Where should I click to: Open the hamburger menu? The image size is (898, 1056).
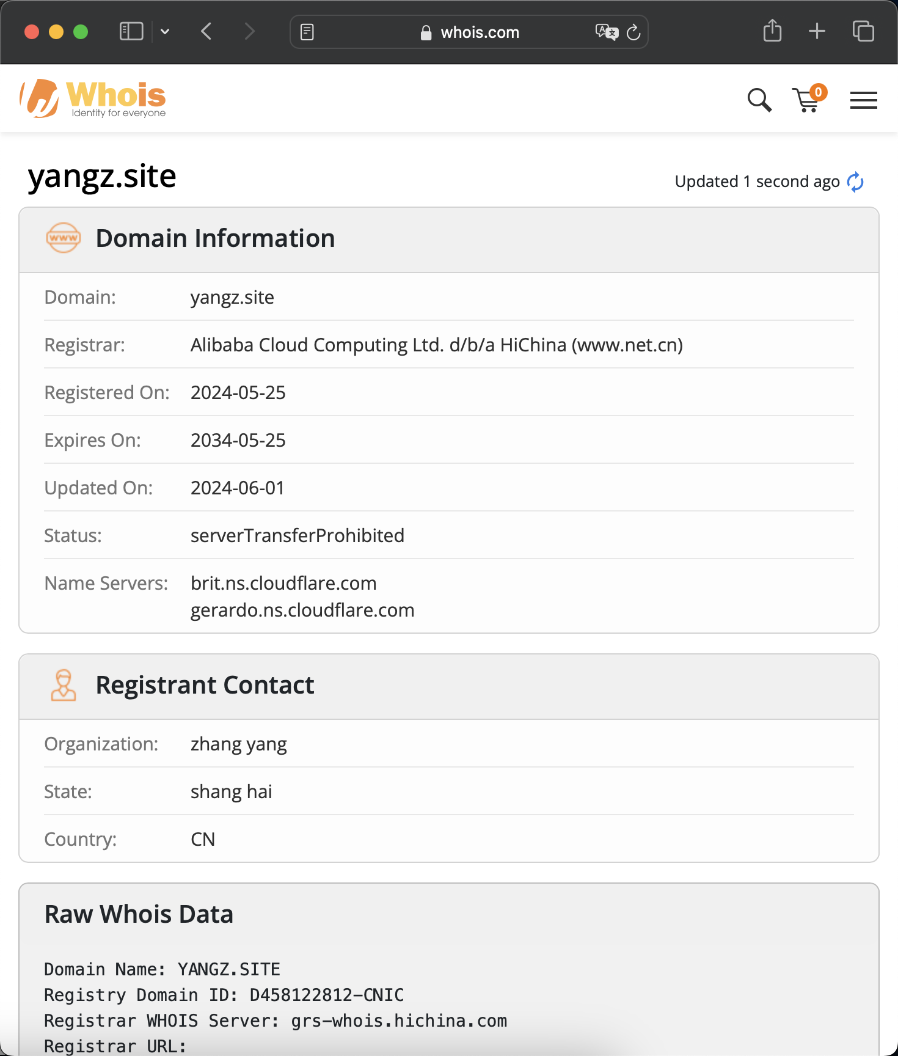(863, 100)
